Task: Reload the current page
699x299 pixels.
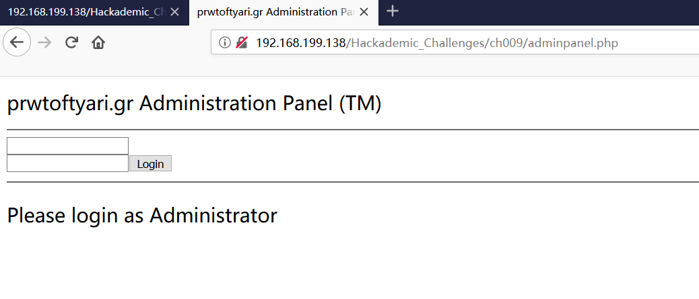Action: (71, 43)
